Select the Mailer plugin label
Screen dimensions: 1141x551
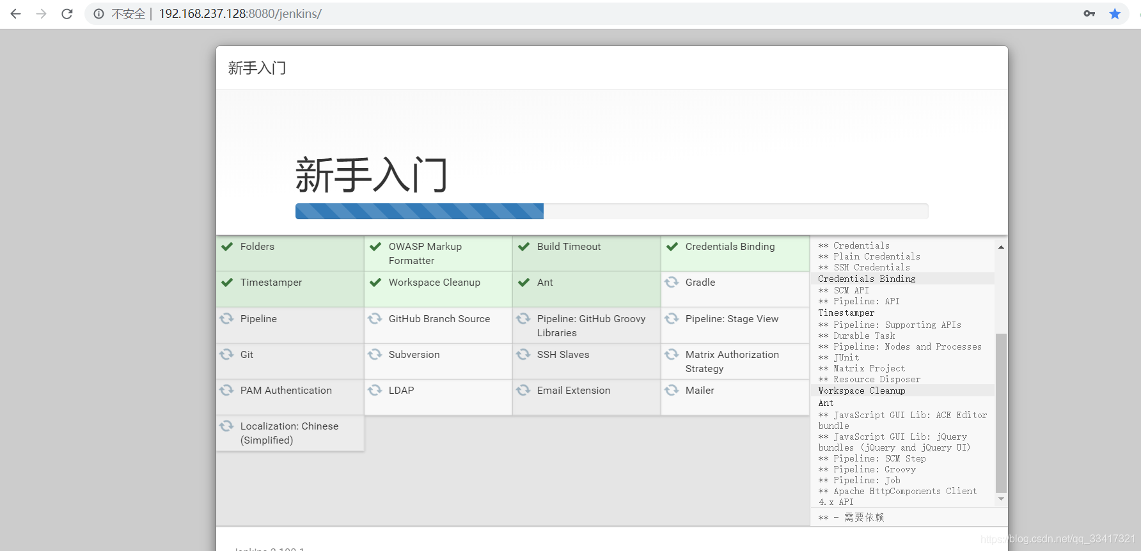pyautogui.click(x=700, y=391)
